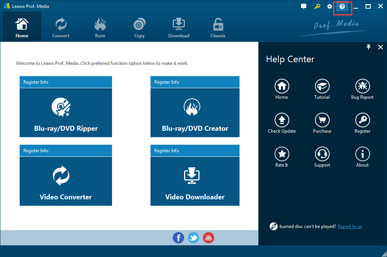Select Check Update in Help Center
The height and width of the screenshot is (257, 387).
click(281, 120)
